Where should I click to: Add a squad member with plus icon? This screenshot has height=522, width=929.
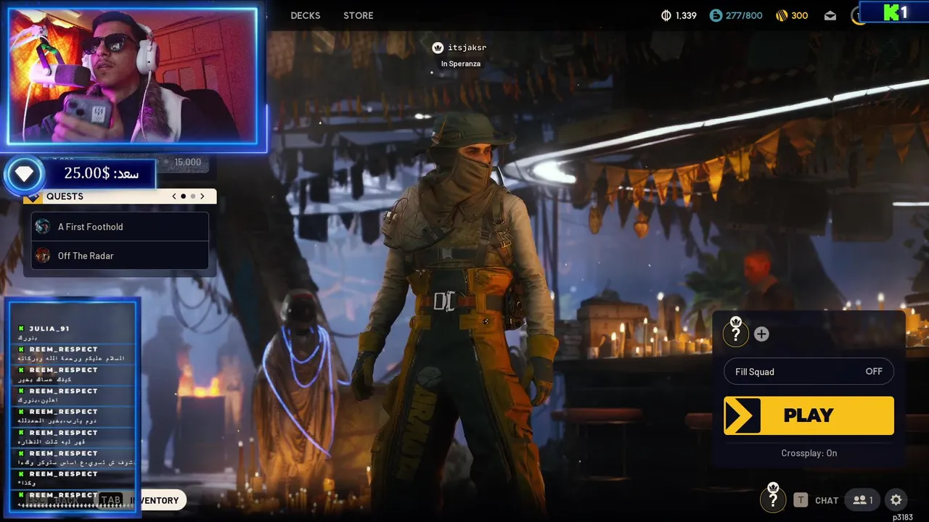click(761, 333)
